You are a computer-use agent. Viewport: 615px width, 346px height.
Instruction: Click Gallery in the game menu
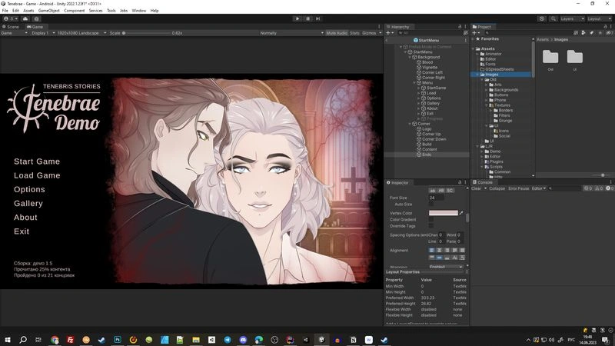28,203
